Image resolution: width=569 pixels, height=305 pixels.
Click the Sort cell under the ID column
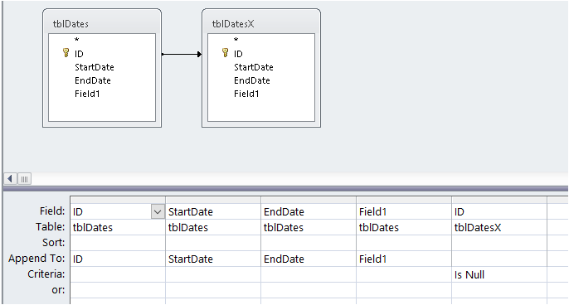118,243
